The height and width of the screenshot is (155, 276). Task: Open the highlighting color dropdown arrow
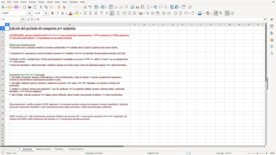pos(80,13)
